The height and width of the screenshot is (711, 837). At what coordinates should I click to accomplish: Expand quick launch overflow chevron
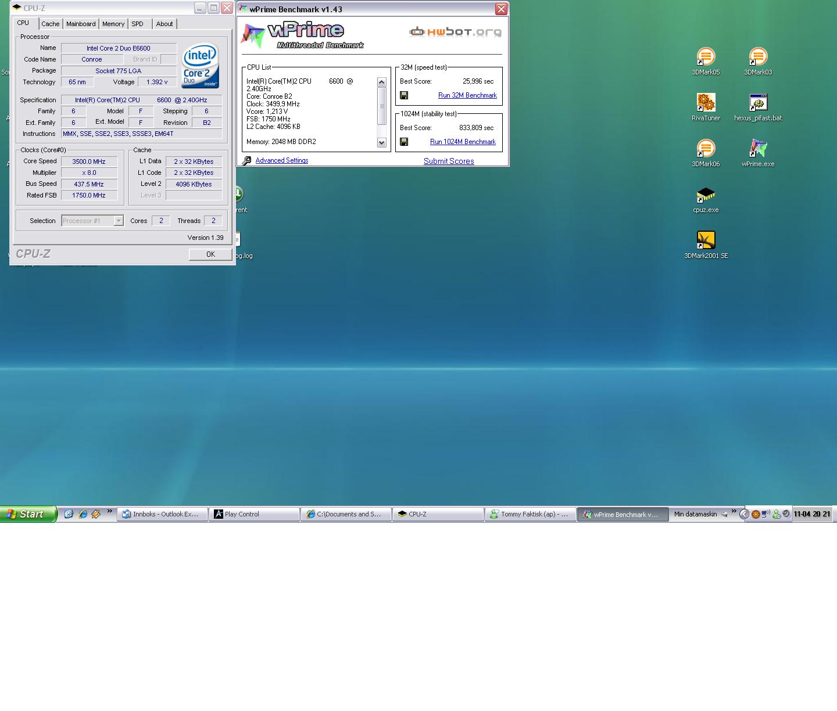coord(109,511)
